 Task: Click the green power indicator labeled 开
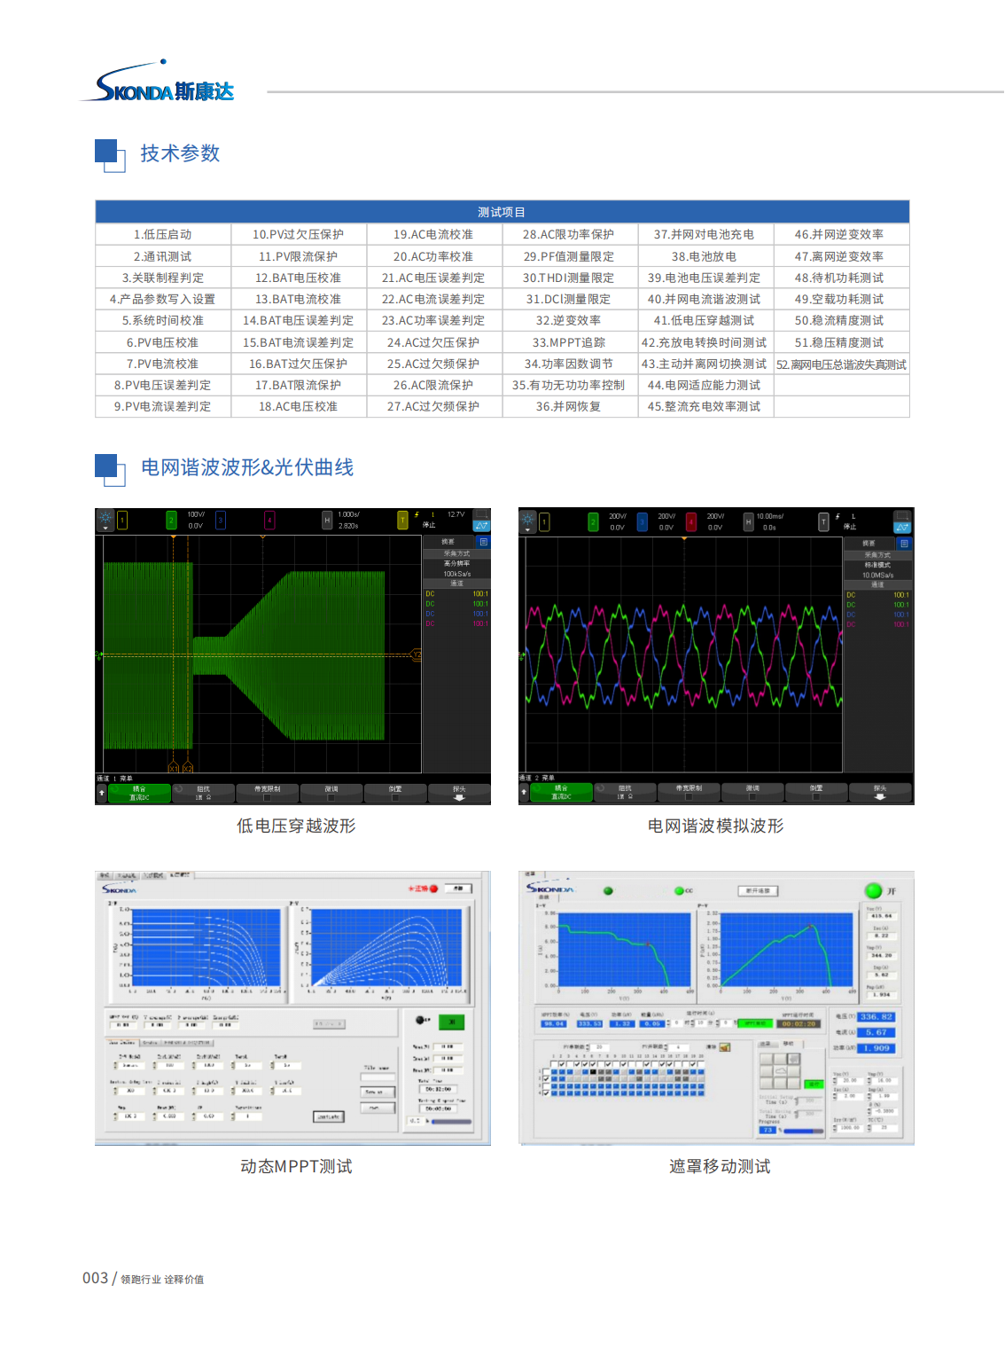(x=873, y=890)
